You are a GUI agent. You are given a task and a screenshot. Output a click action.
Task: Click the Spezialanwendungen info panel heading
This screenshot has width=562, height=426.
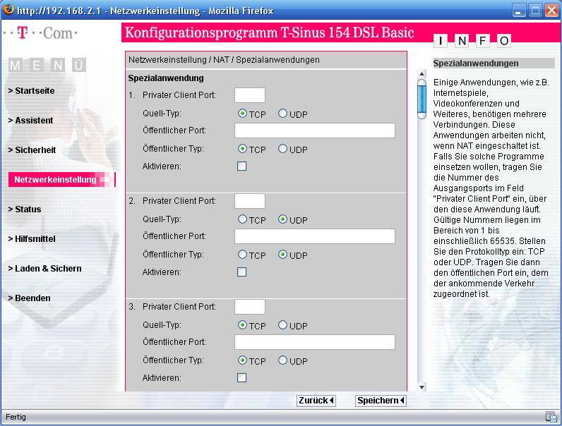(x=476, y=63)
